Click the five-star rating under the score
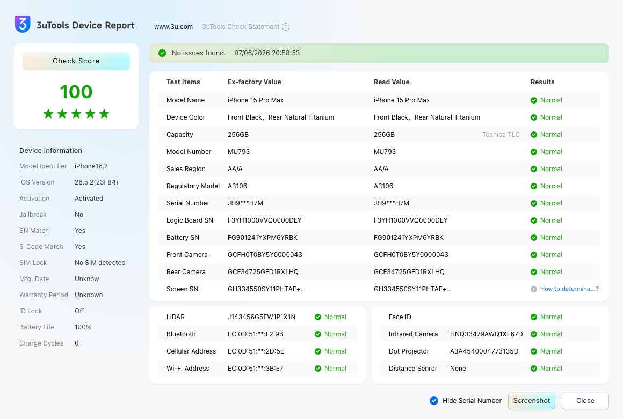 click(x=76, y=114)
